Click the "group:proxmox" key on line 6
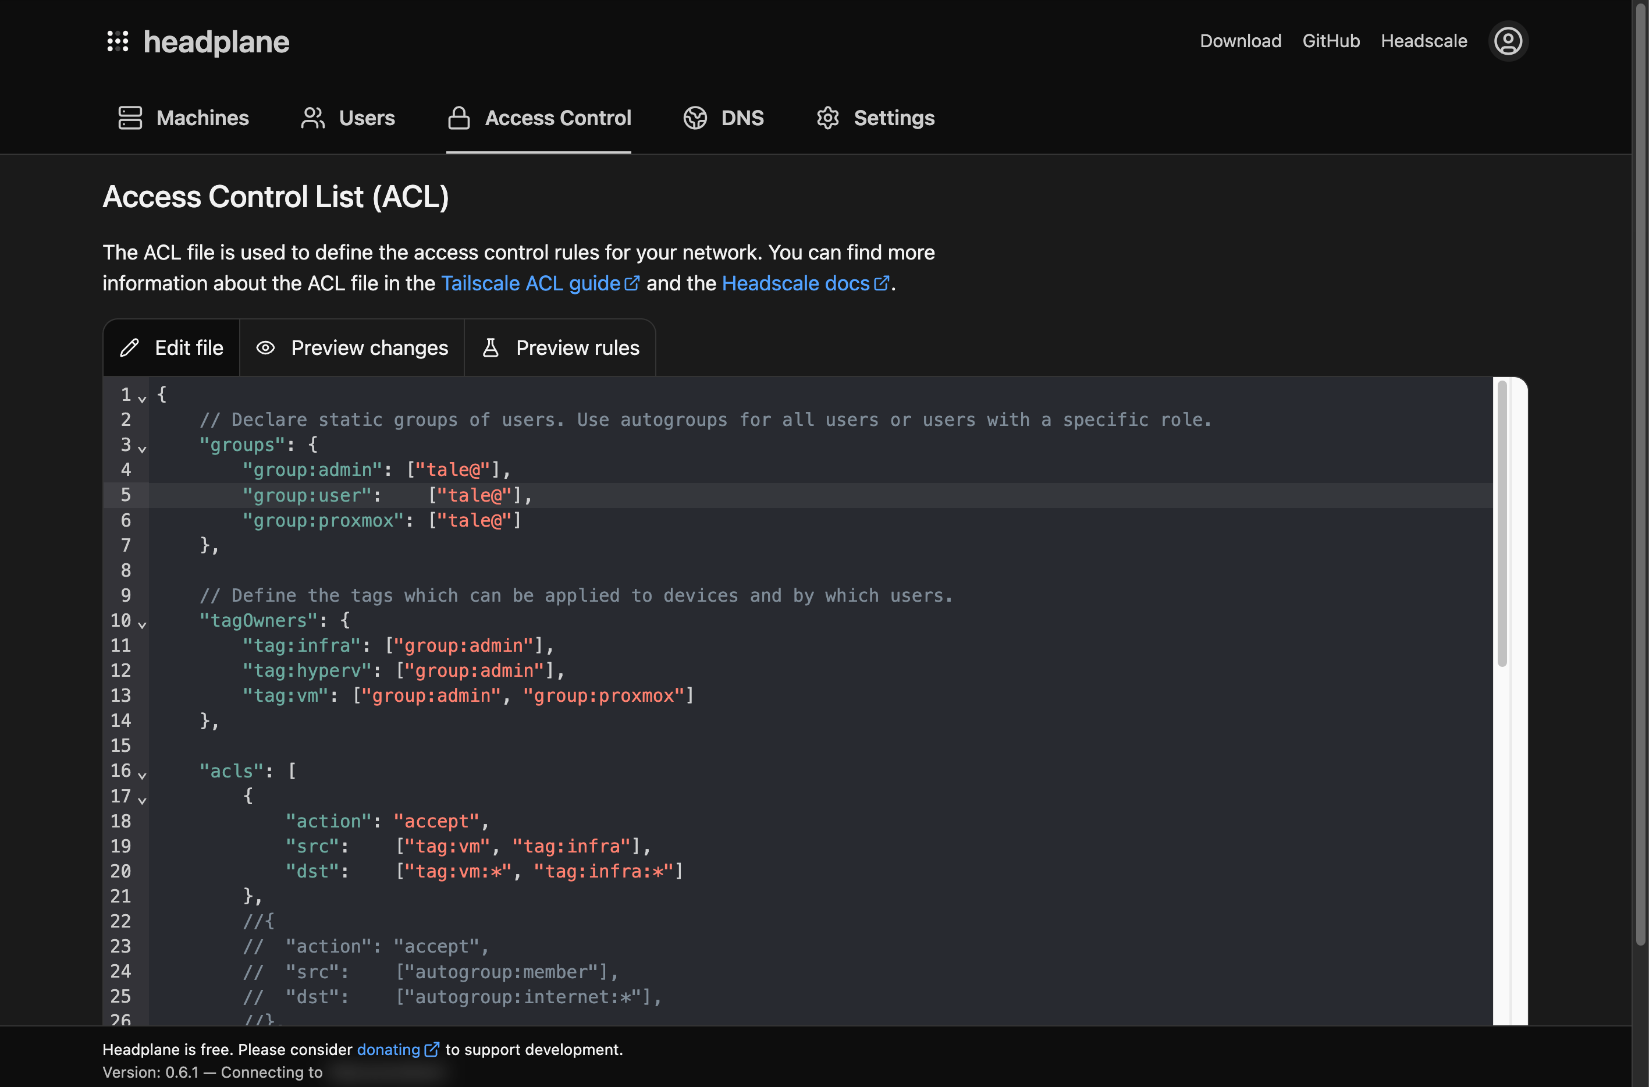This screenshot has width=1649, height=1087. coord(323,520)
